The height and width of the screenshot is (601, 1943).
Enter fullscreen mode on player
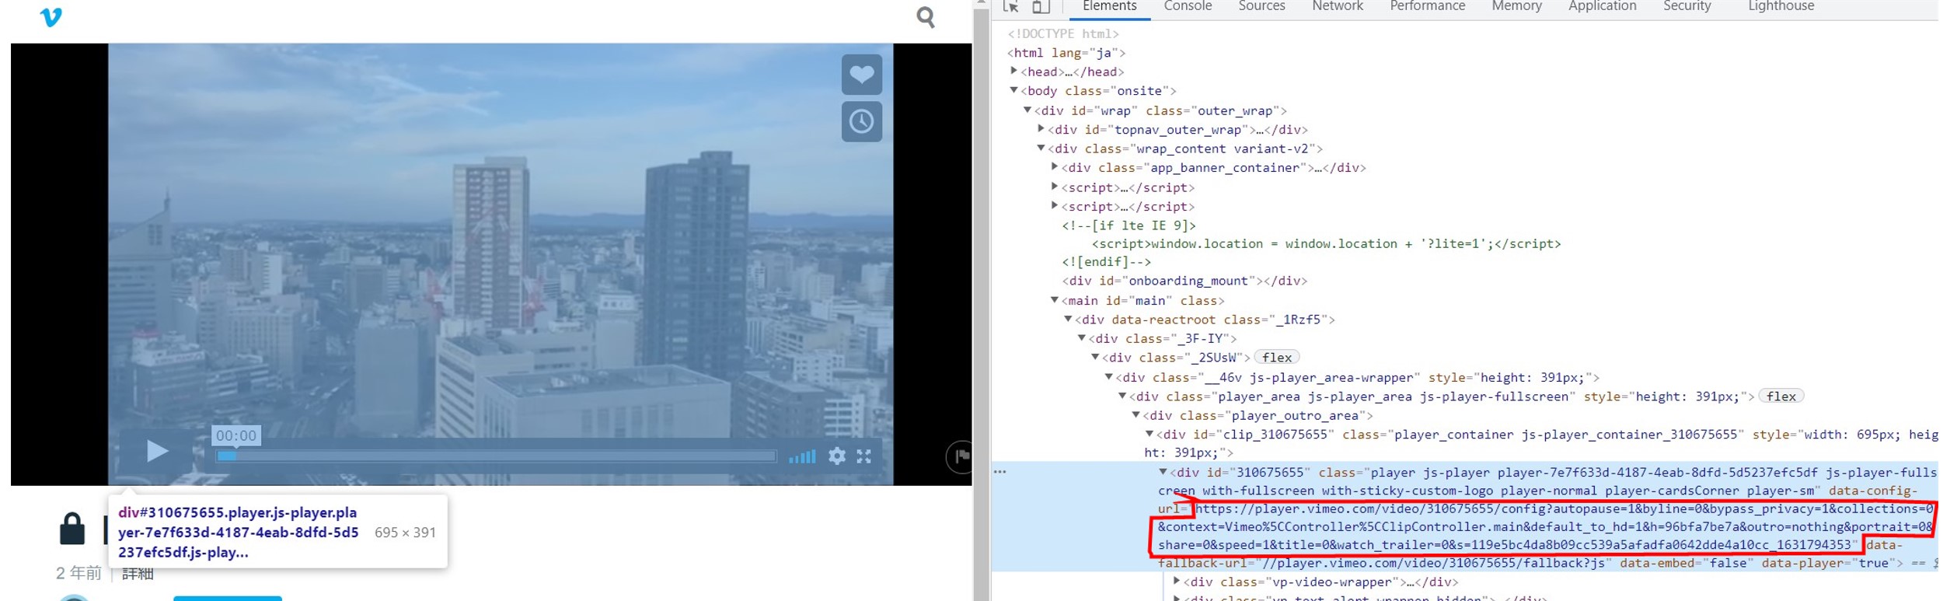coord(863,456)
